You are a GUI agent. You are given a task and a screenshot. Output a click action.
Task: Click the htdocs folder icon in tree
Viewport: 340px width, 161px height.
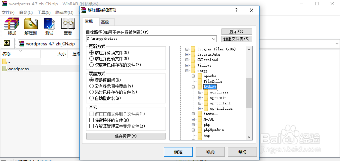tap(200, 87)
